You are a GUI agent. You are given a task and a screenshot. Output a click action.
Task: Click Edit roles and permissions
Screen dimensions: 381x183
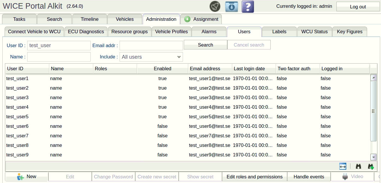pyautogui.click(x=254, y=177)
